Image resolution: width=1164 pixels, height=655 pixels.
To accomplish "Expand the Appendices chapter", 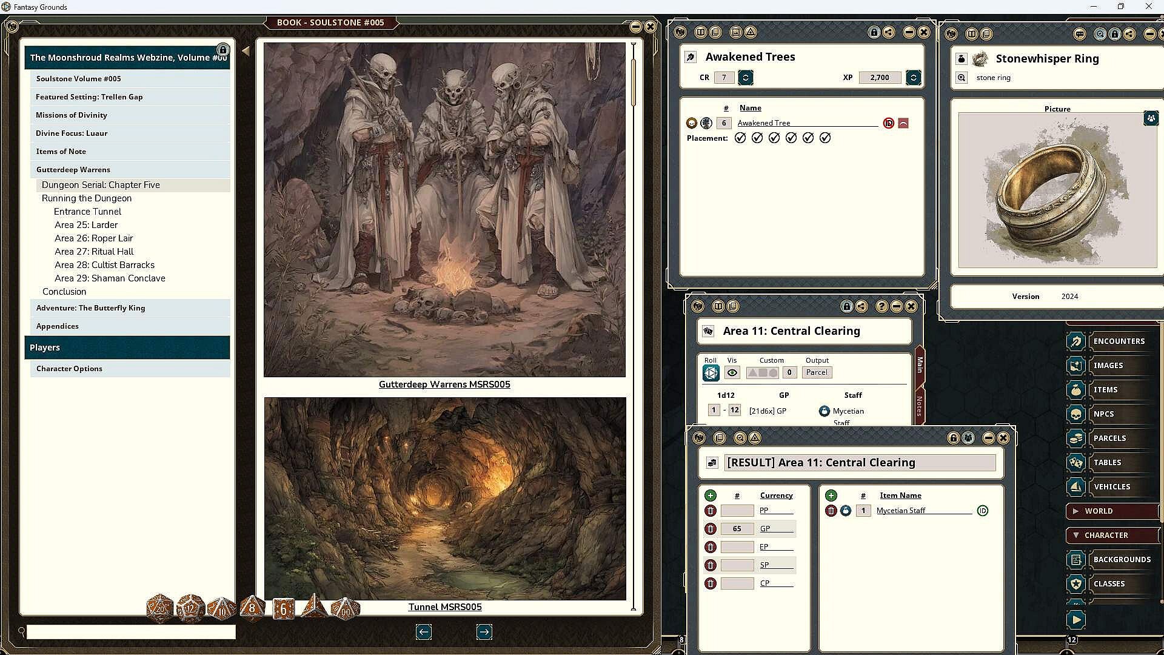I will pos(130,326).
